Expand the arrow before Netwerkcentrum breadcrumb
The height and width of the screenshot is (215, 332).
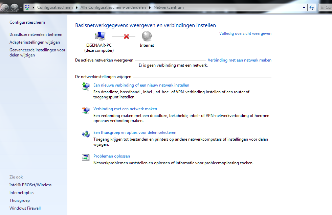[150, 7]
